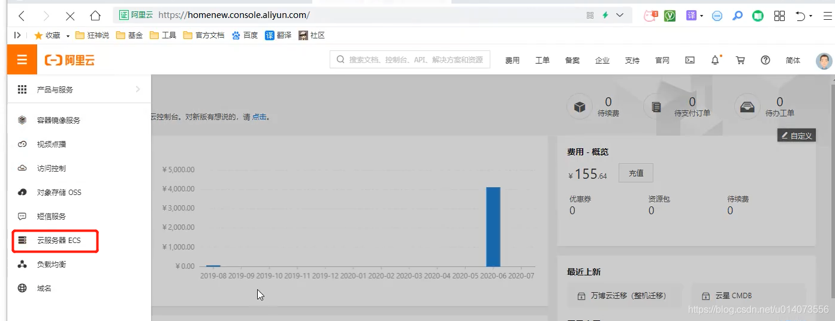This screenshot has width=835, height=321.
Task: Go back to the previous page
Action: click(22, 16)
